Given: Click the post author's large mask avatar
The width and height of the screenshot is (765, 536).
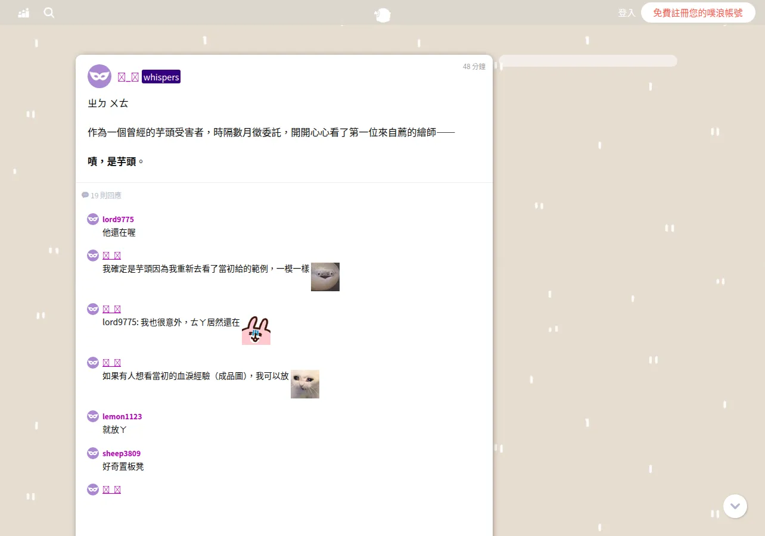Looking at the screenshot, I should click(x=99, y=76).
